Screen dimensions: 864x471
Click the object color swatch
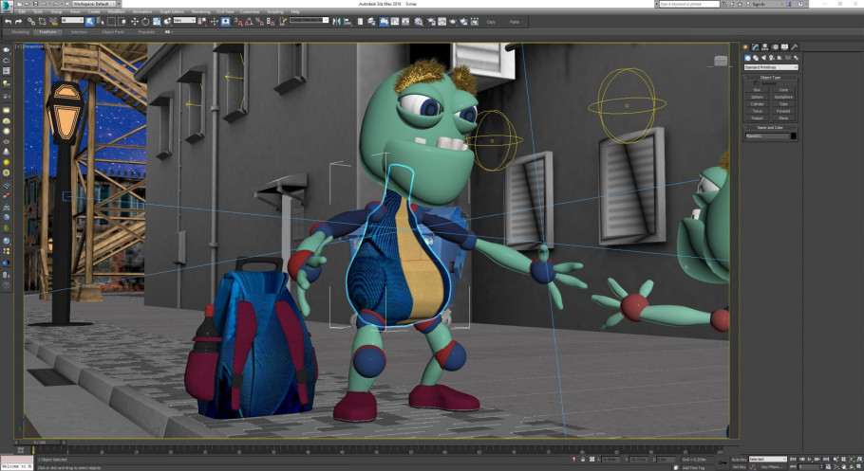(x=794, y=136)
